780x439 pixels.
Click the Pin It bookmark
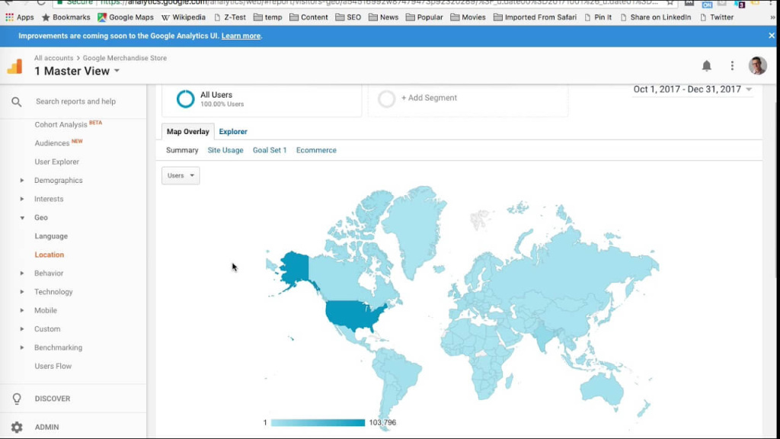598,17
